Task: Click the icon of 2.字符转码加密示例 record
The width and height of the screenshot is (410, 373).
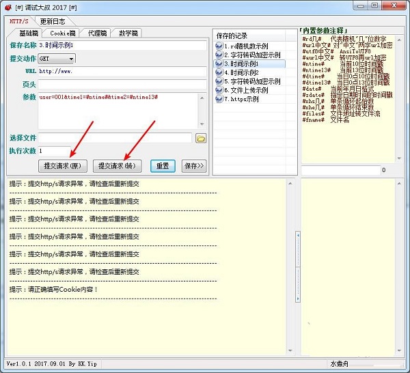Action: pos(219,55)
